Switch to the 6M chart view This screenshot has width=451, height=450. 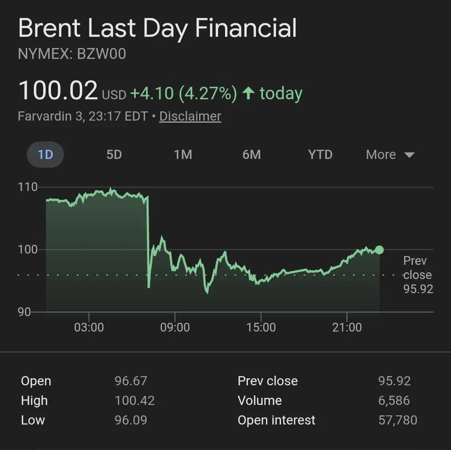point(251,155)
